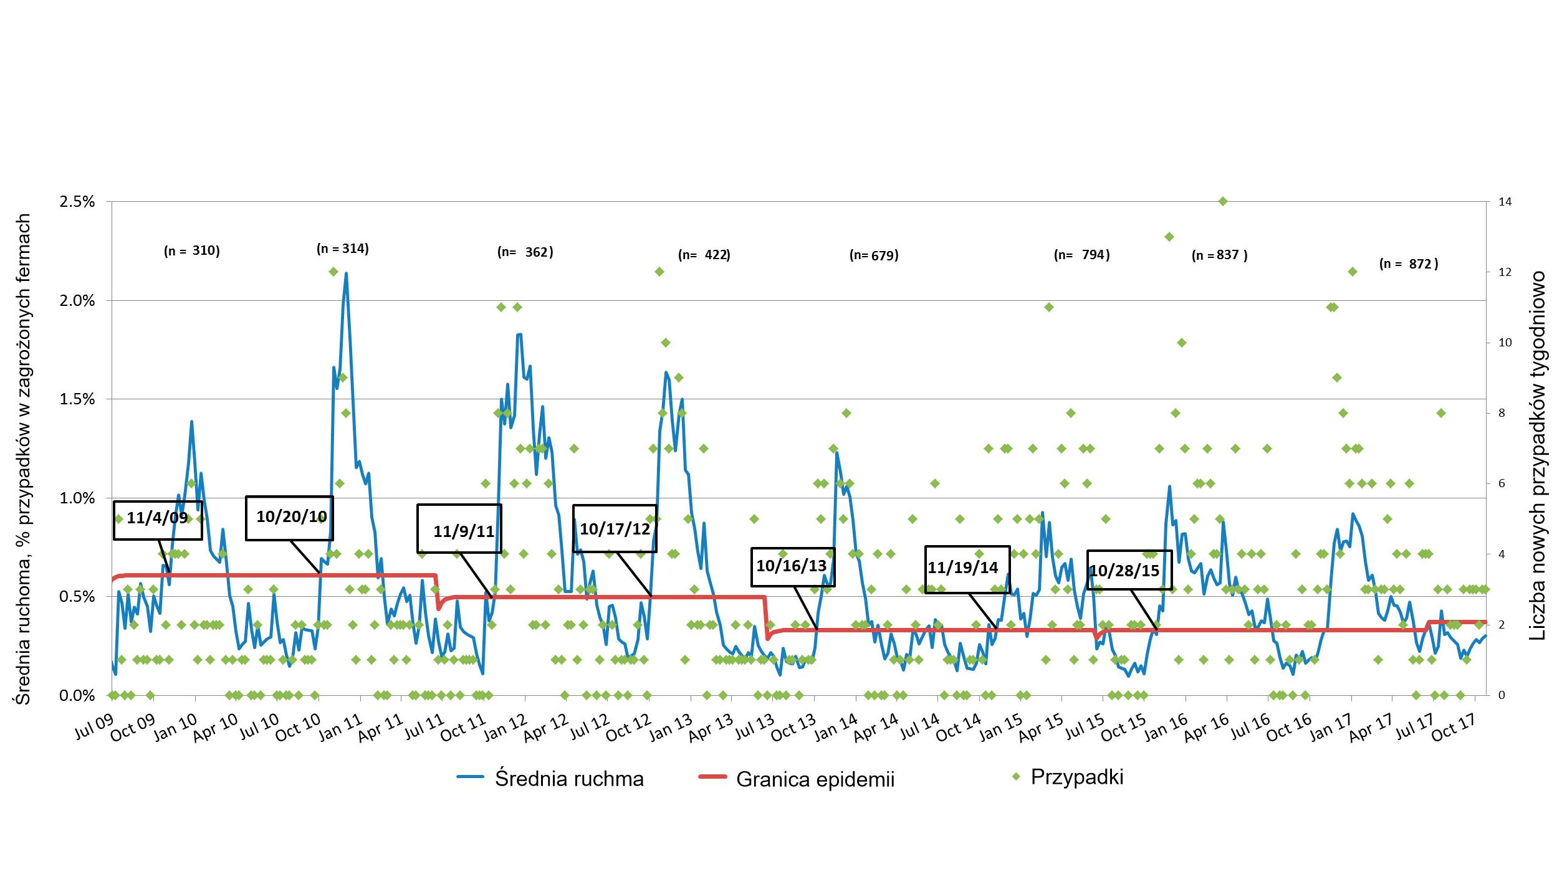Select the Przypadki legend entry
The height and width of the screenshot is (879, 1562).
click(x=1076, y=777)
